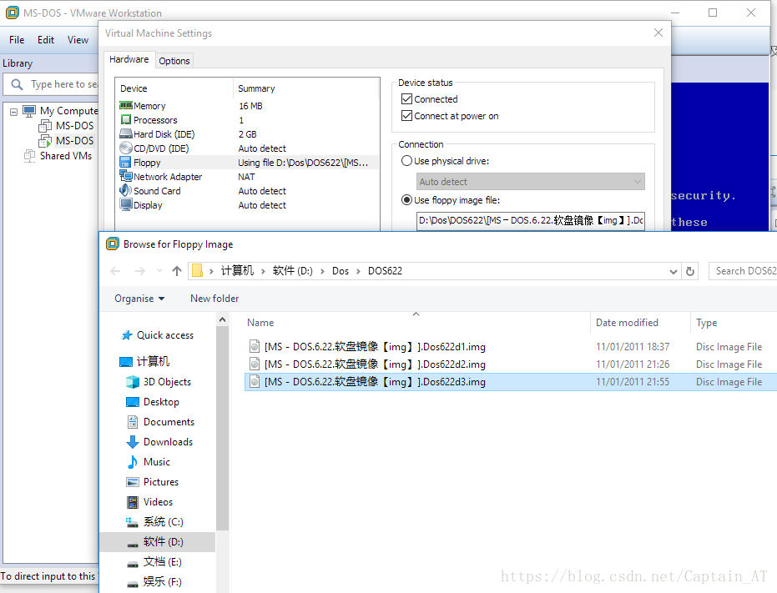The width and height of the screenshot is (777, 593).
Task: Click the New folder button
Action: pyautogui.click(x=214, y=299)
